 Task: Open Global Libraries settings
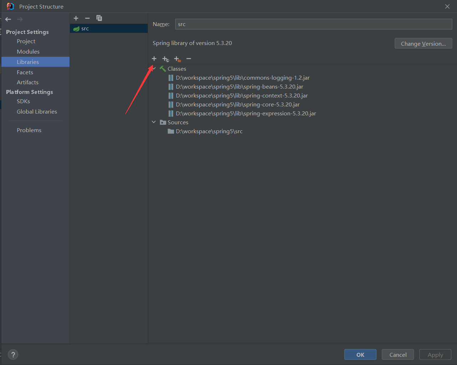(37, 112)
